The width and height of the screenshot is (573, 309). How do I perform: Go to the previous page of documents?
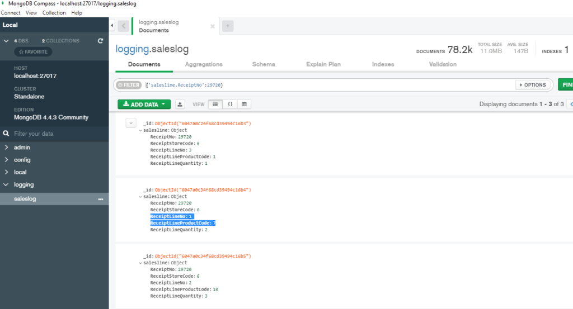(x=571, y=104)
